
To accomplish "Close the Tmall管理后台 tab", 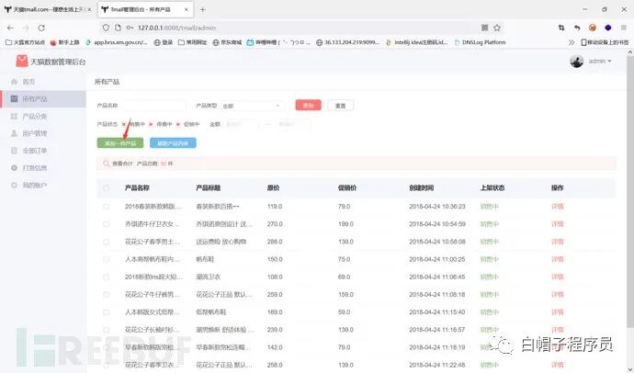I will coord(186,9).
